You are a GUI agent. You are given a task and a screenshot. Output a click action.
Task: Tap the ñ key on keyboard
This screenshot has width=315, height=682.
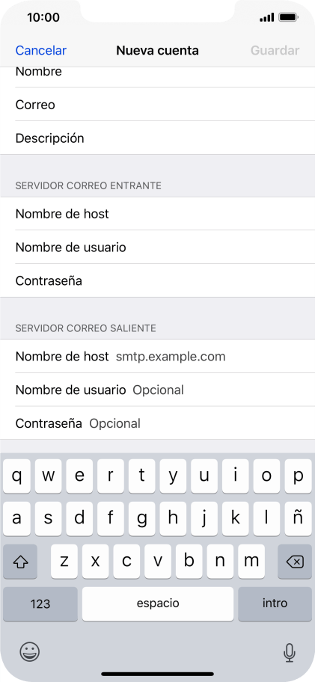[298, 518]
